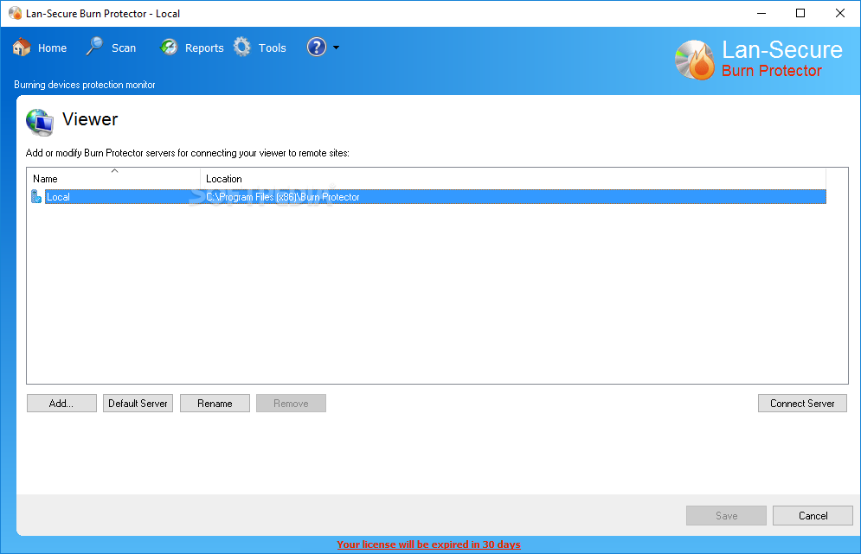Open the license expiration link
The width and height of the screenshot is (861, 554).
[429, 544]
